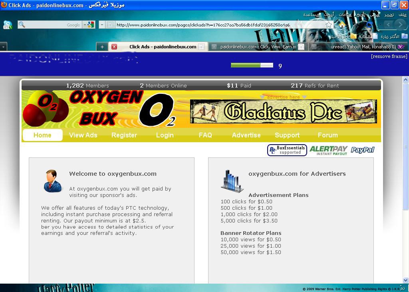
Task: Open a new tab with plus button
Action: [x=102, y=47]
